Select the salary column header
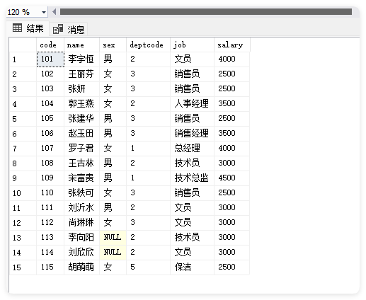 (231, 45)
